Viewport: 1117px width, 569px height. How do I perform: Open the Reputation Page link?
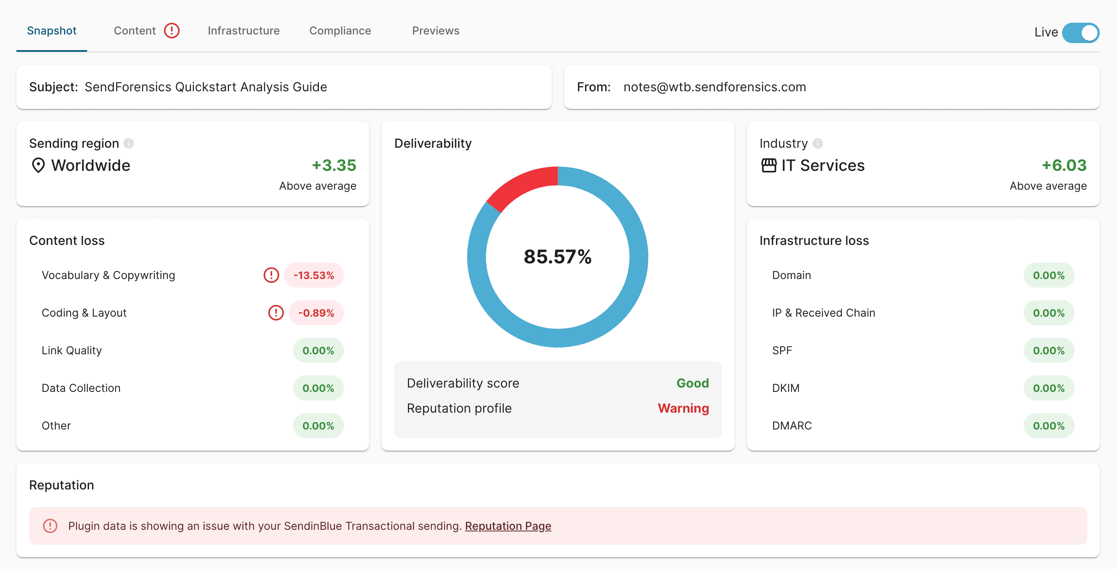coord(508,526)
